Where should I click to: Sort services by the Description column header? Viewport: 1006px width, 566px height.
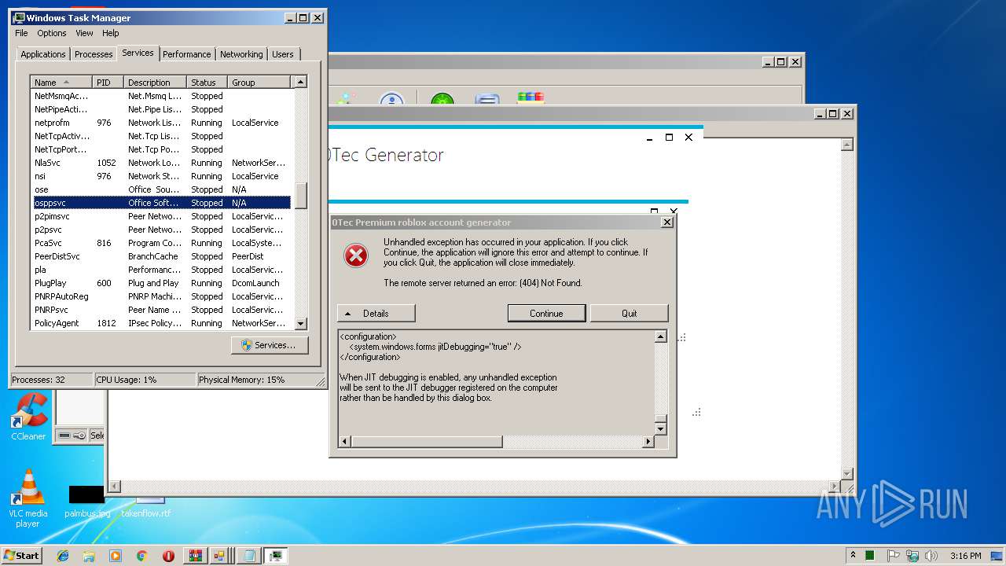pyautogui.click(x=155, y=82)
